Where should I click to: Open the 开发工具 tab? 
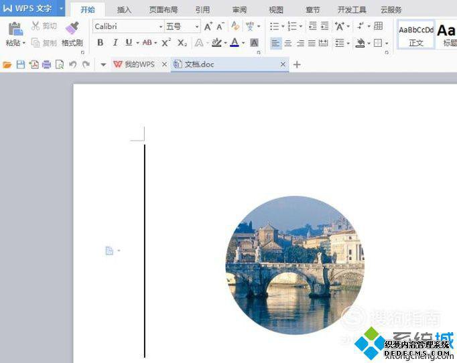(352, 10)
